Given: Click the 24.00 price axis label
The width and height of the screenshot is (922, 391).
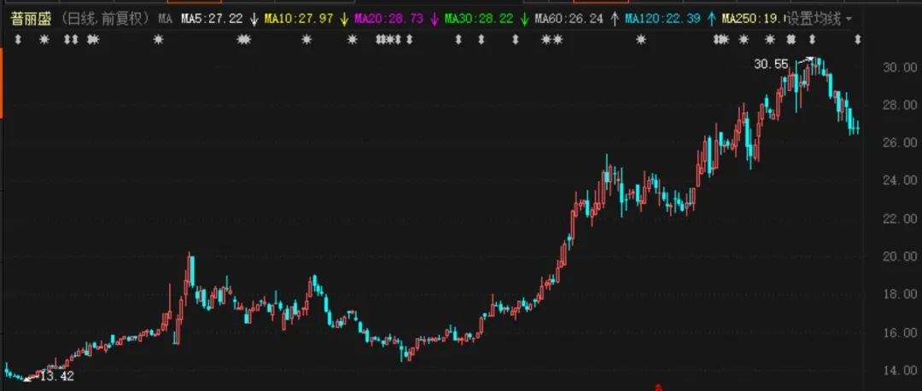Looking at the screenshot, I should tap(902, 181).
